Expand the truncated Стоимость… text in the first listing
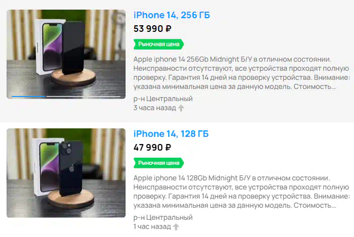 coord(315,86)
